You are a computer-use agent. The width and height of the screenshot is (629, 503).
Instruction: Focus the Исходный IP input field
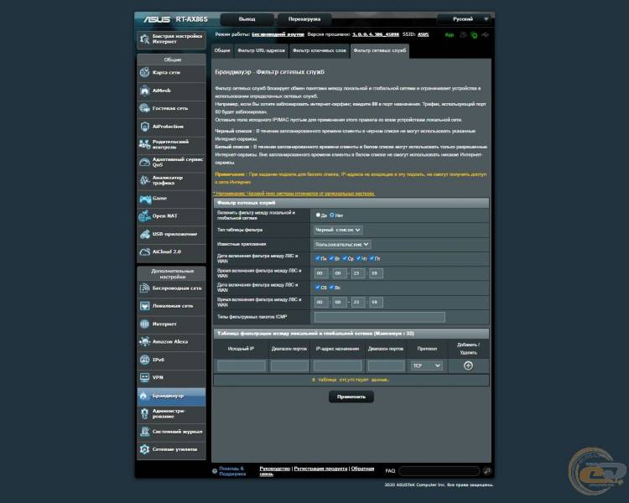[242, 366]
